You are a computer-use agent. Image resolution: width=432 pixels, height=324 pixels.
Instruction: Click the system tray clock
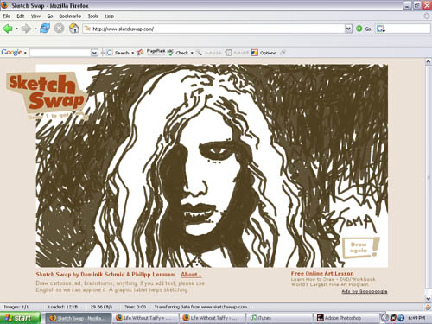tap(416, 318)
